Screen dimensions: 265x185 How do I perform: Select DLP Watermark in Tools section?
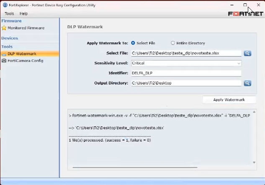pyautogui.click(x=30, y=54)
